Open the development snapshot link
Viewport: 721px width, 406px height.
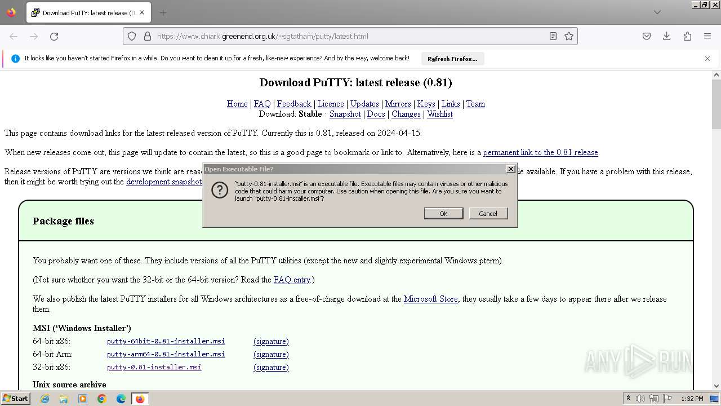coord(164,182)
